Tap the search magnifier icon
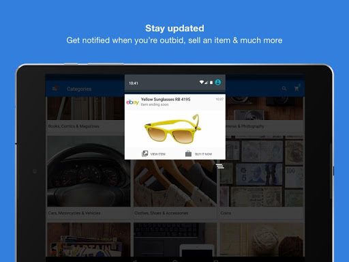The width and height of the screenshot is (349, 262). tap(284, 89)
